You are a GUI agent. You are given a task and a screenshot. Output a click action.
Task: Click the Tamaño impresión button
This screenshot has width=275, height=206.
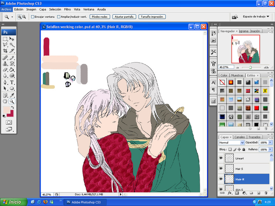(152, 17)
